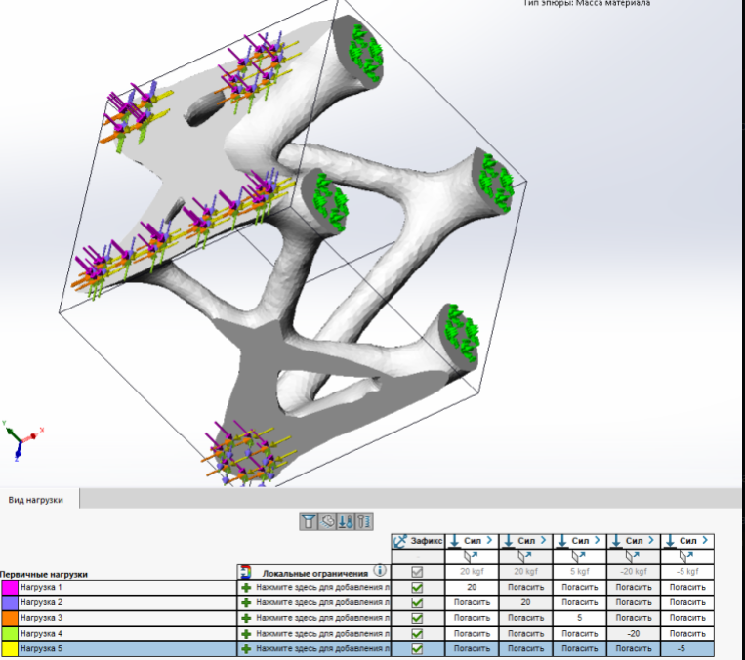Click add-constraint text in Нагрузка 4 row
This screenshot has height=660, width=745.
[x=322, y=634]
